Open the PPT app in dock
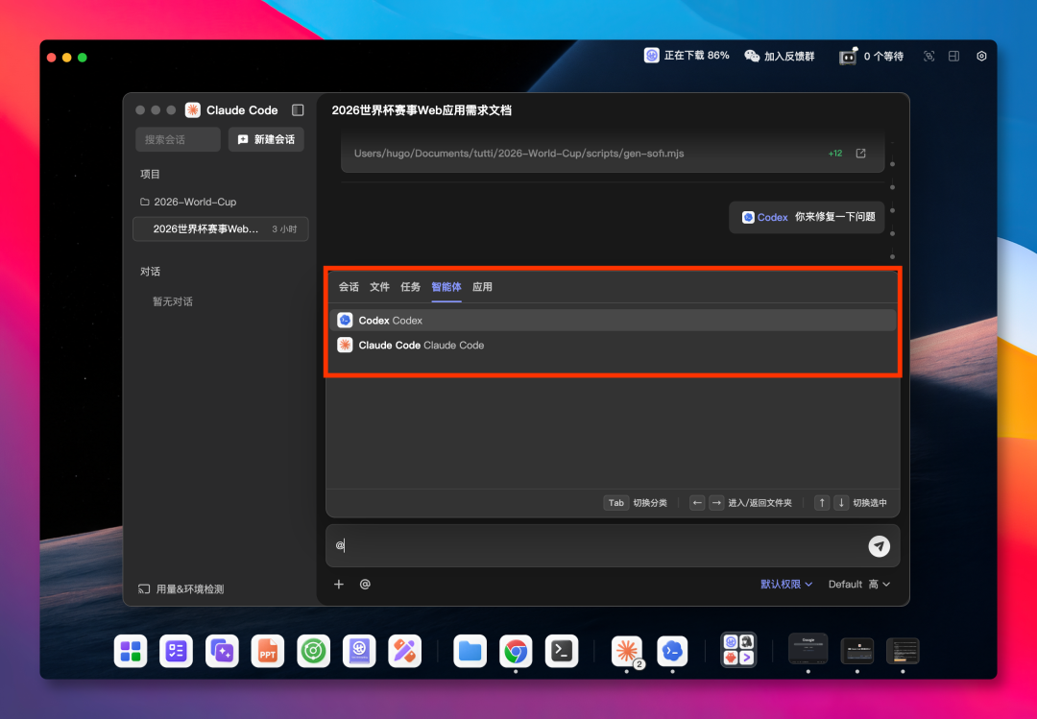The image size is (1037, 719). [267, 651]
